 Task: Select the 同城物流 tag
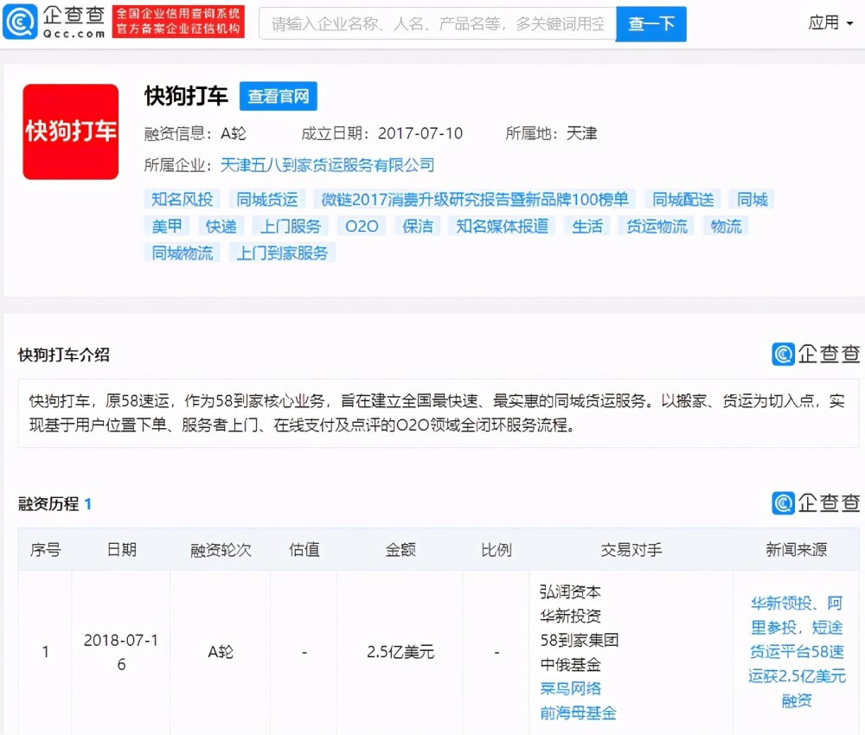tap(182, 252)
